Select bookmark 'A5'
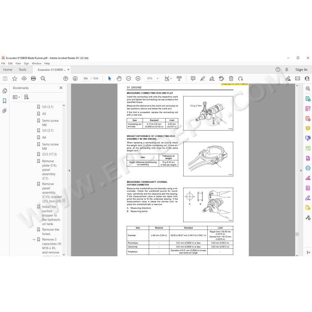 click(44, 114)
